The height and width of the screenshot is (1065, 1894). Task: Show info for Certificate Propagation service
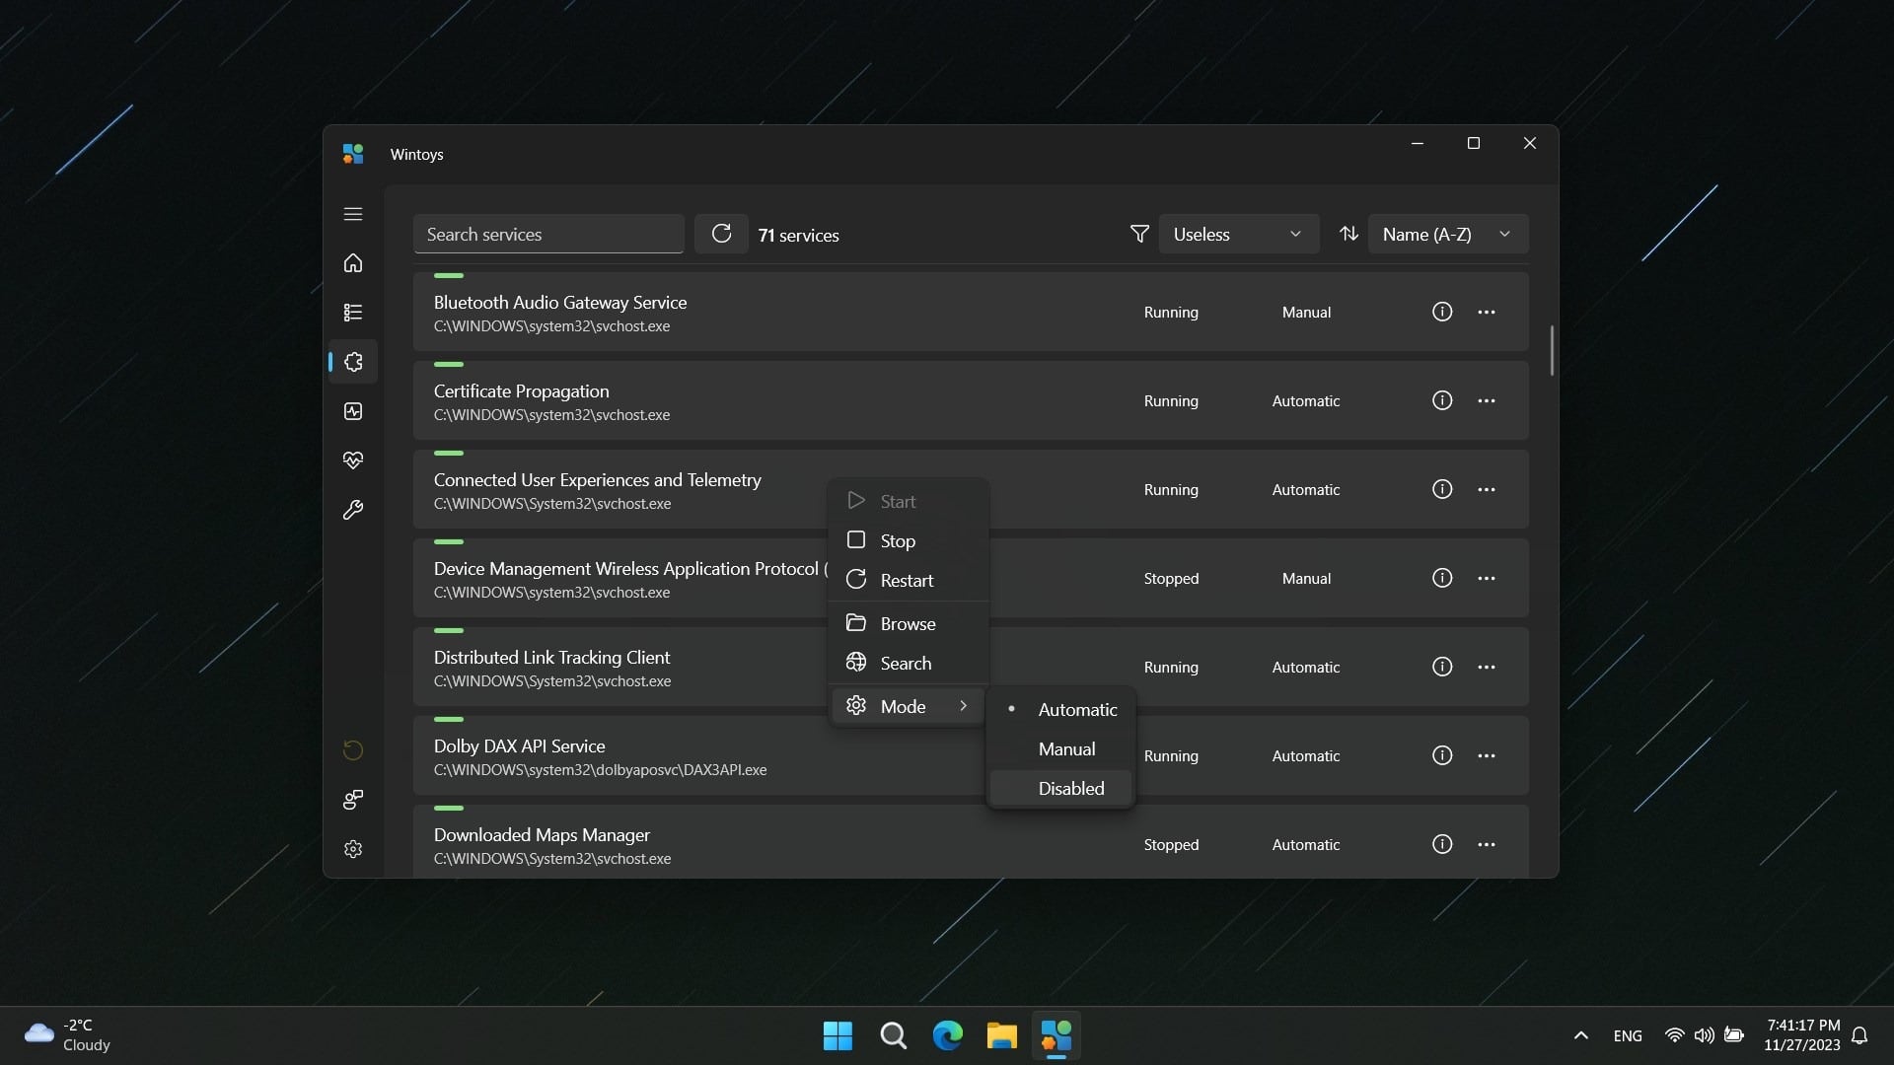coord(1441,400)
